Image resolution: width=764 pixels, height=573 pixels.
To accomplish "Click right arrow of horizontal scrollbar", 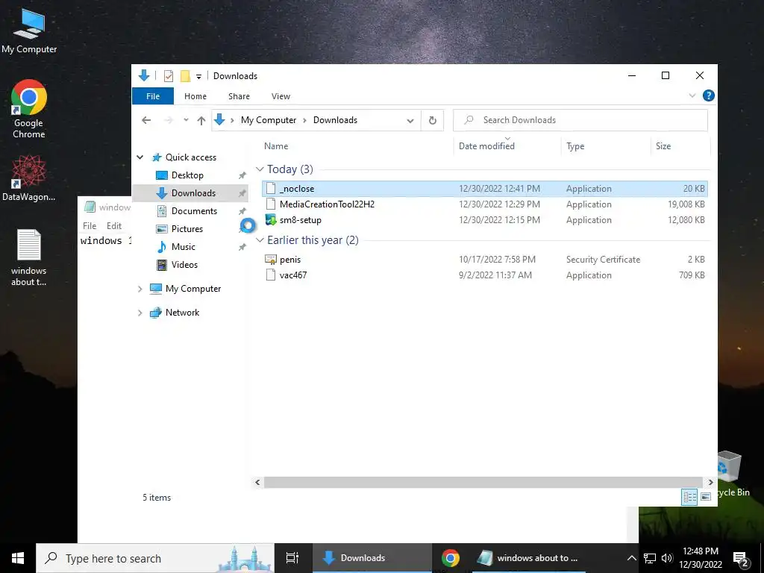I will click(x=710, y=482).
